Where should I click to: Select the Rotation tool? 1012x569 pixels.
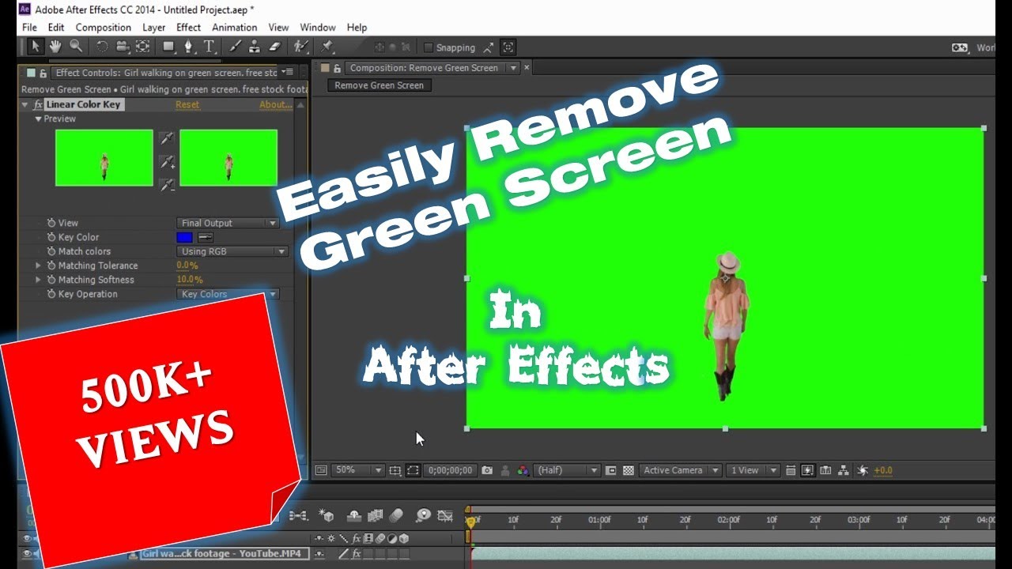click(103, 47)
